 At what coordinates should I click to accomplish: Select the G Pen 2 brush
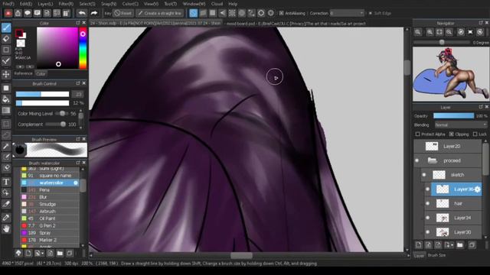50,226
